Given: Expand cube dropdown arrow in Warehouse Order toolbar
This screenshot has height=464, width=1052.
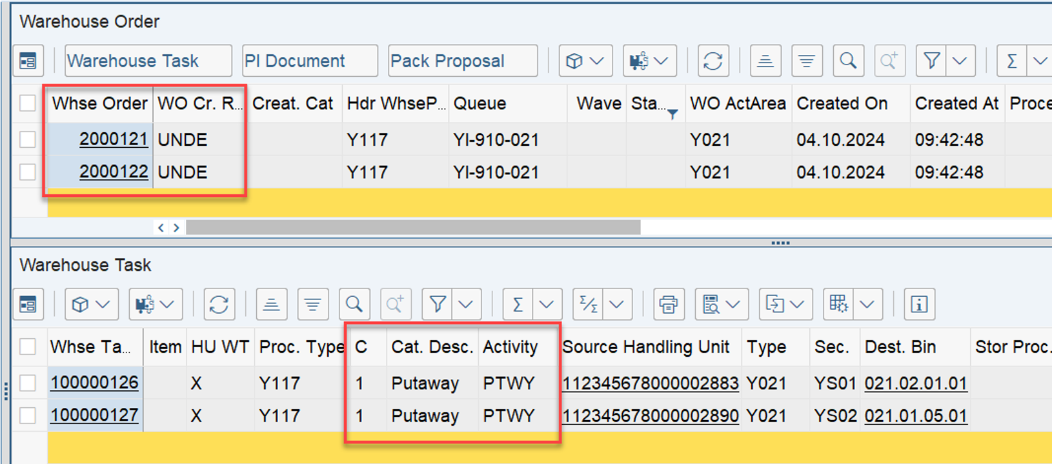Looking at the screenshot, I should pos(598,61).
